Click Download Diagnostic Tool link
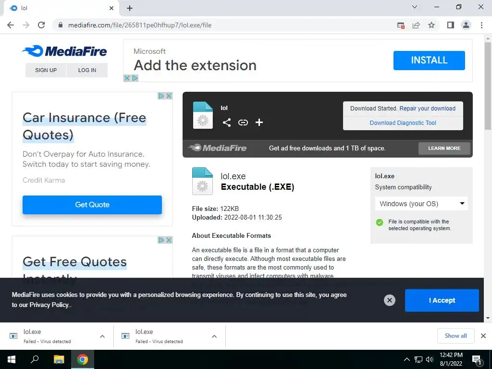492x369 pixels. pyautogui.click(x=403, y=123)
